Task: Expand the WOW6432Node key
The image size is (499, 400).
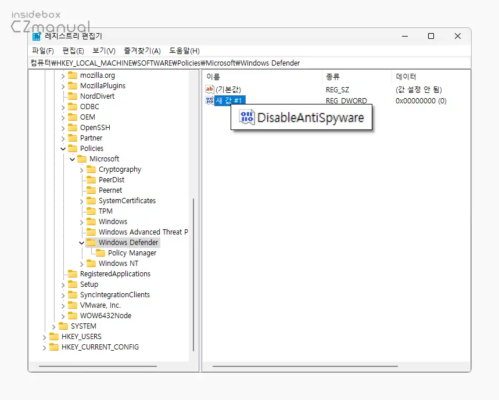Action: click(x=63, y=316)
